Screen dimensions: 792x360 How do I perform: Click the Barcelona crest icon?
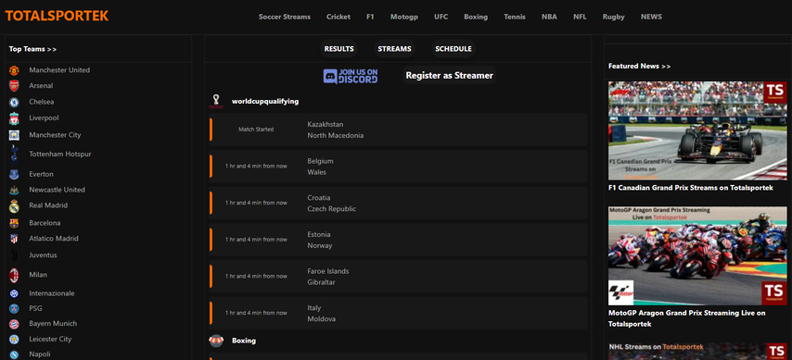click(x=14, y=223)
